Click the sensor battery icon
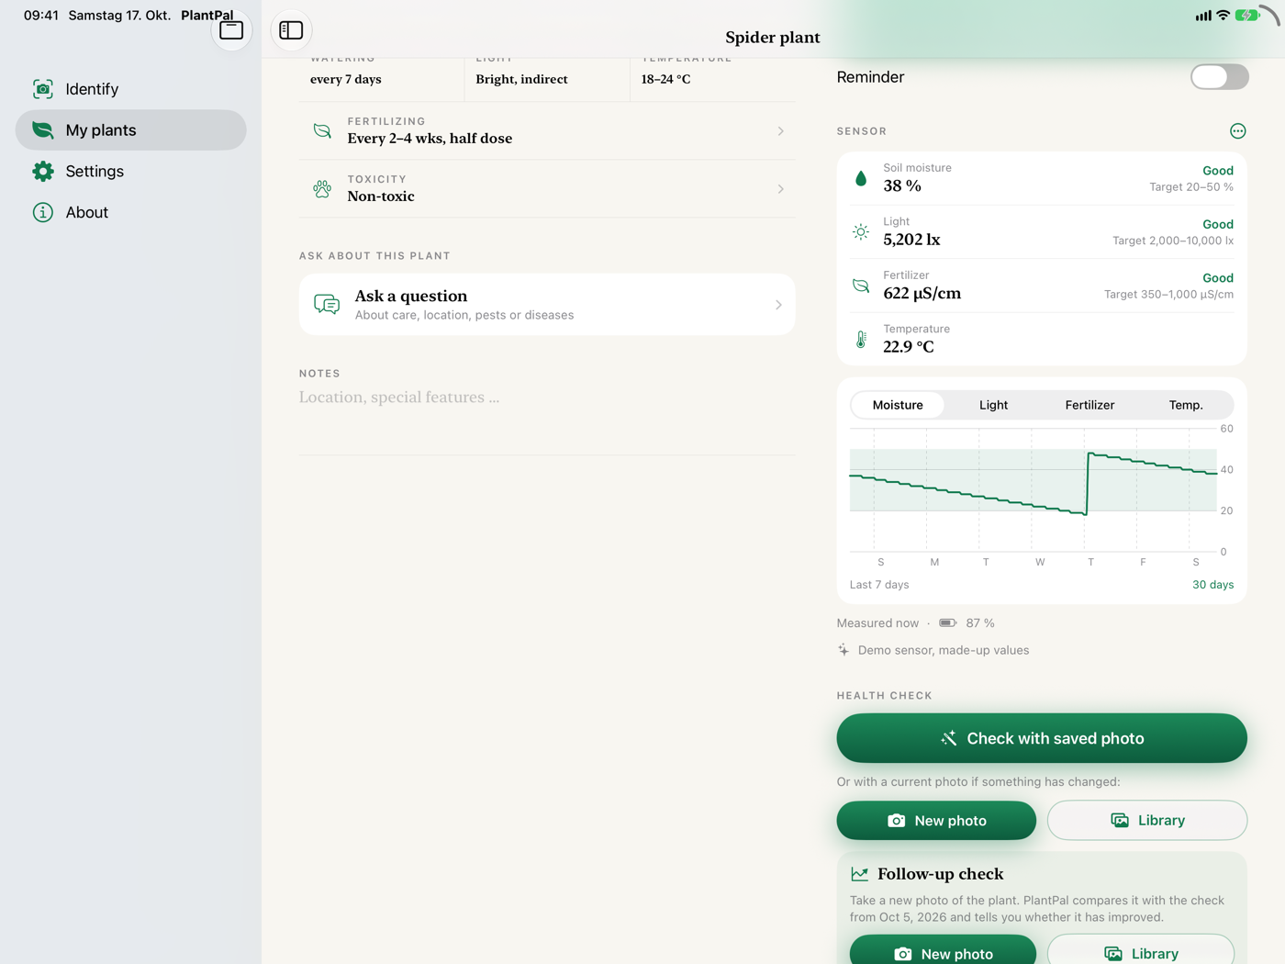The image size is (1285, 964). click(948, 623)
